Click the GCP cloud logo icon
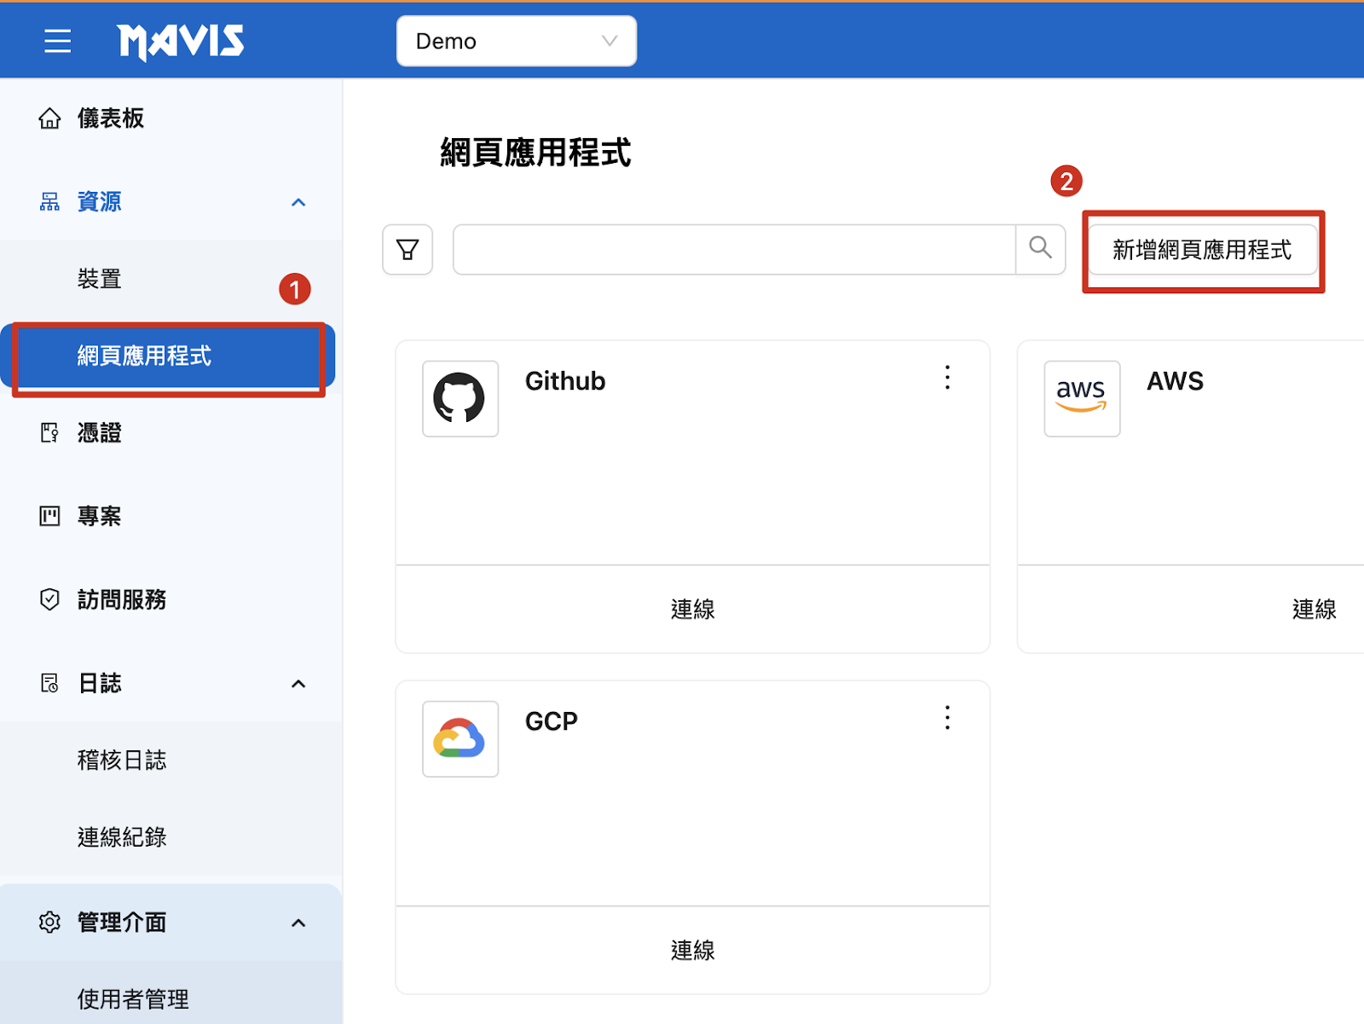 (460, 739)
